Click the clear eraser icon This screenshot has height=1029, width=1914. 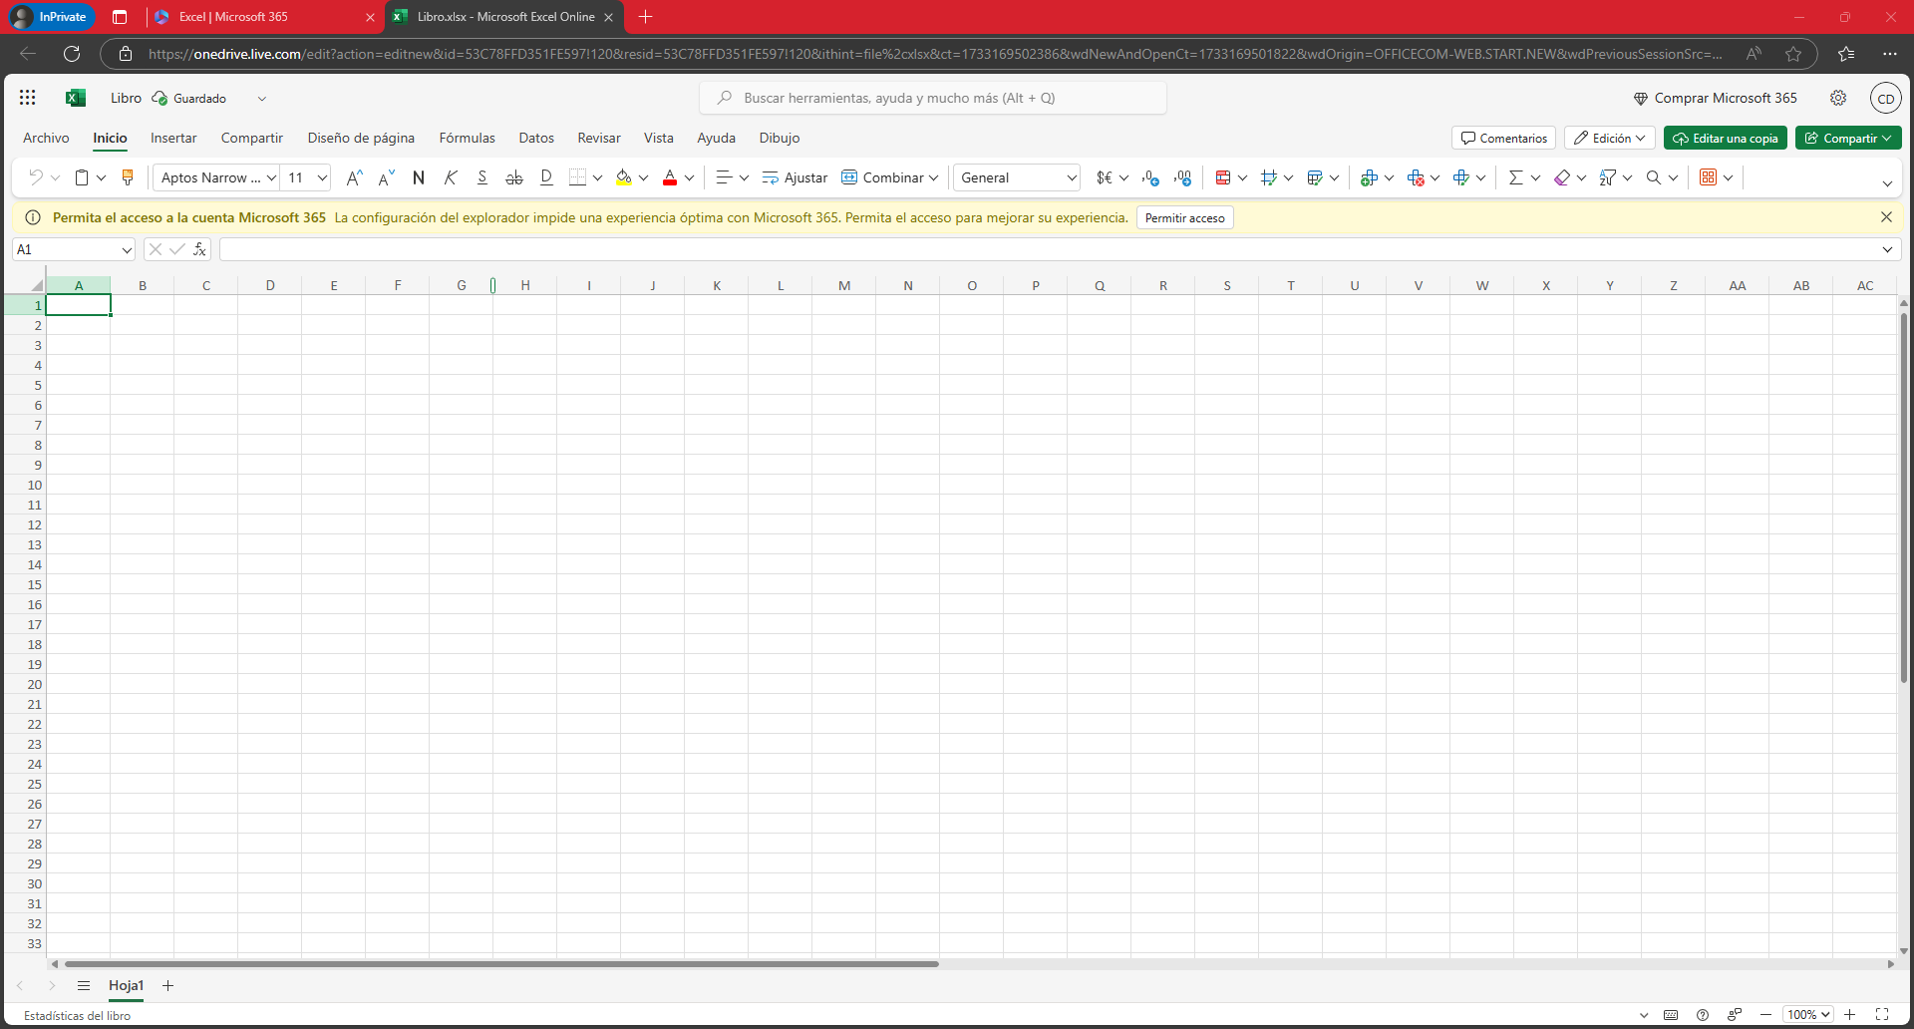tap(1562, 177)
